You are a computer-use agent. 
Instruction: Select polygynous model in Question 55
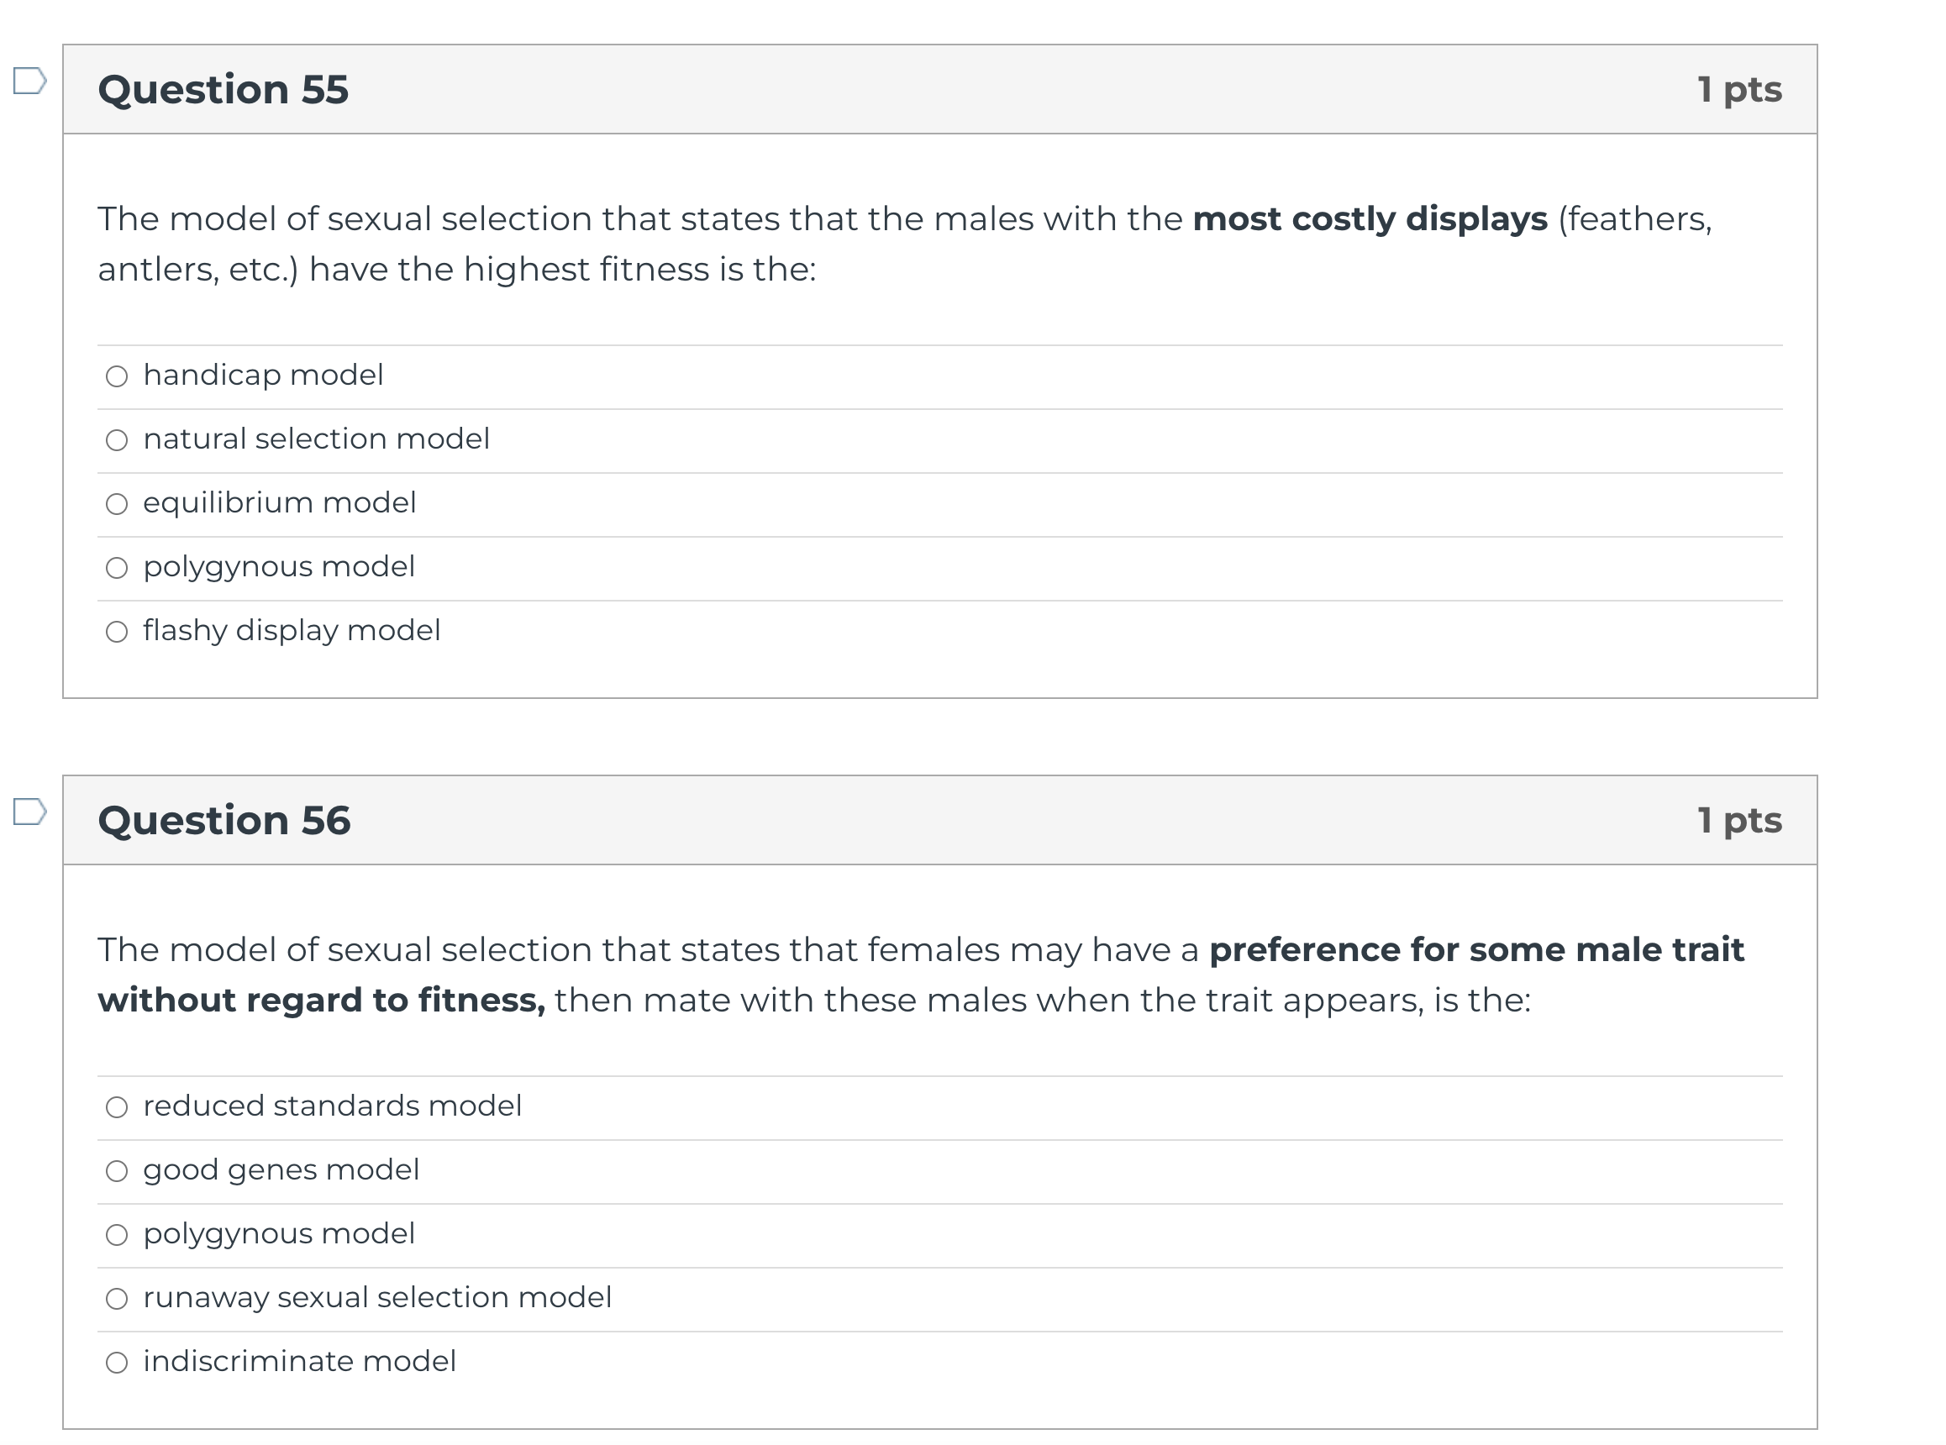(x=117, y=569)
